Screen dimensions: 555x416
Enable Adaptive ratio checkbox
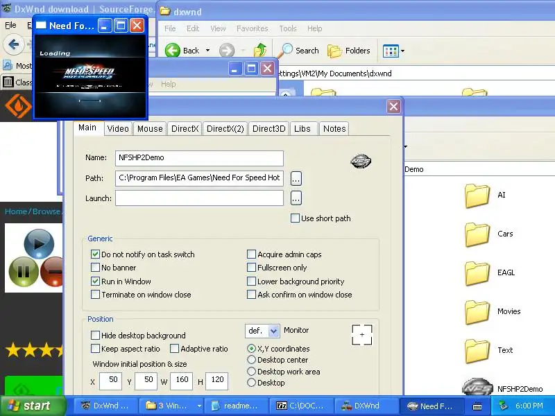pos(174,349)
